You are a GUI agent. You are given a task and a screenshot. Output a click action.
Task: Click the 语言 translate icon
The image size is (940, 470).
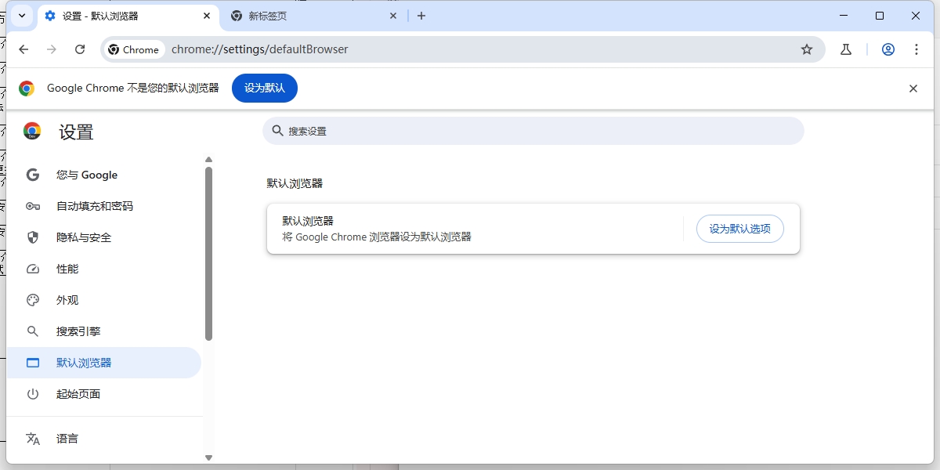[32, 438]
